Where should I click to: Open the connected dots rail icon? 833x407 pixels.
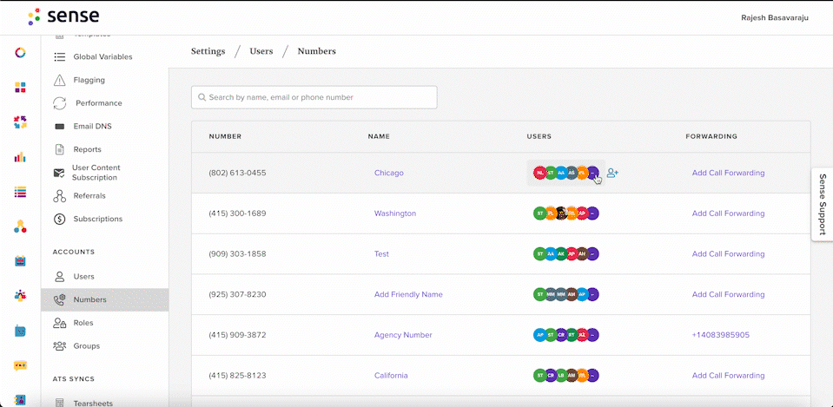tap(20, 226)
